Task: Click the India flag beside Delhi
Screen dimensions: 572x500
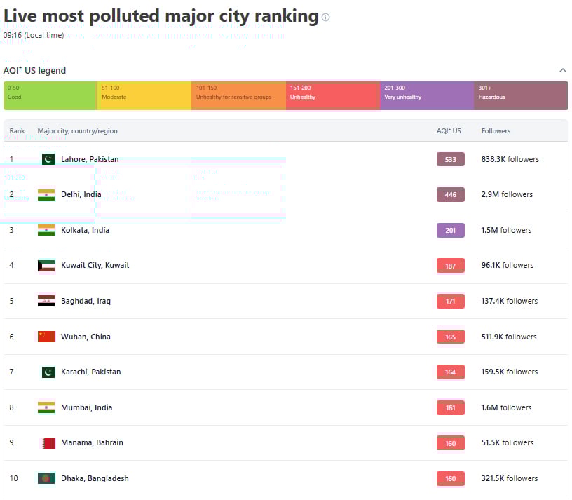Action: (x=46, y=194)
